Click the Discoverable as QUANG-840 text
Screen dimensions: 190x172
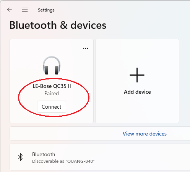pos(63,161)
